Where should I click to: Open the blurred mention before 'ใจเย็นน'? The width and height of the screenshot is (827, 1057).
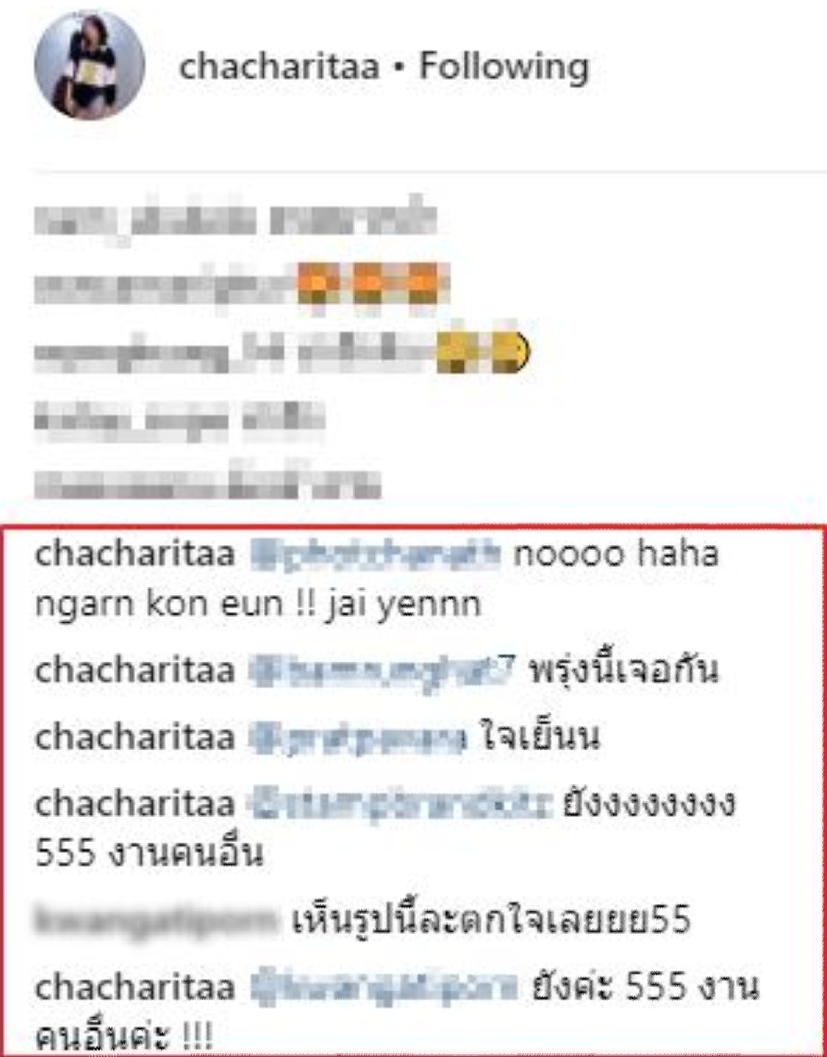click(x=357, y=737)
